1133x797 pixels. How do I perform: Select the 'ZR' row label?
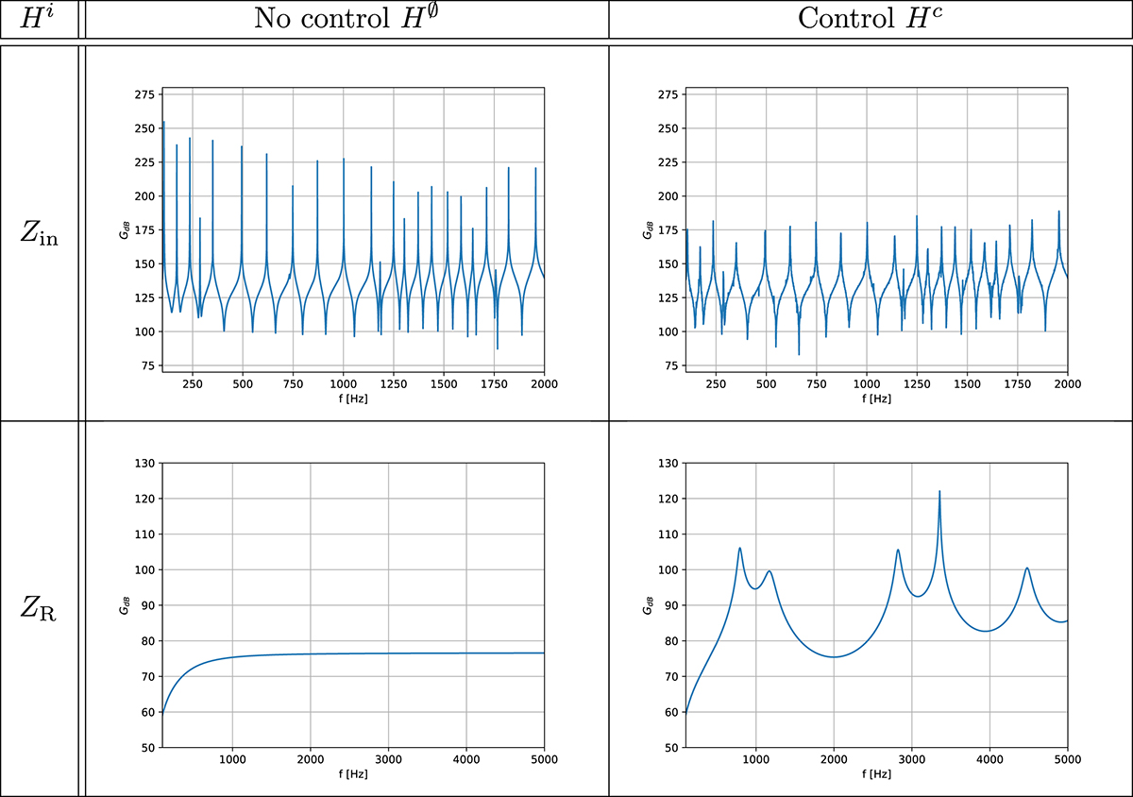click(39, 609)
